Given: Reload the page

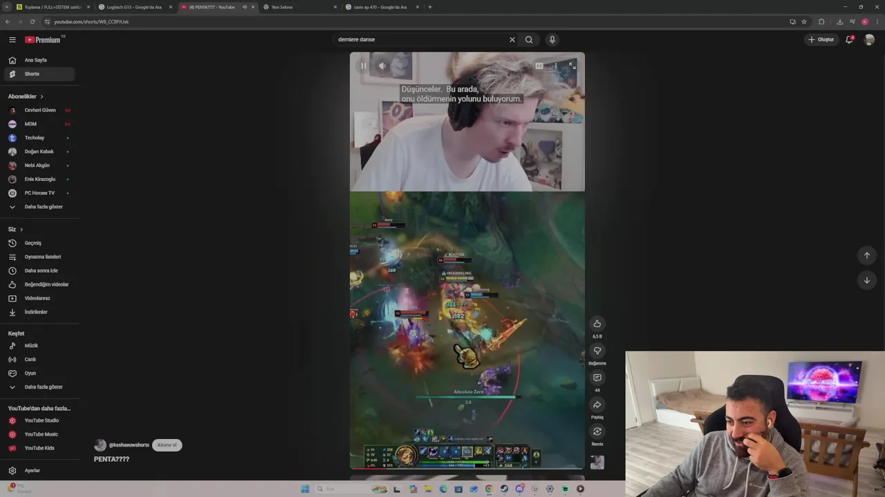Looking at the screenshot, I should click(x=32, y=21).
